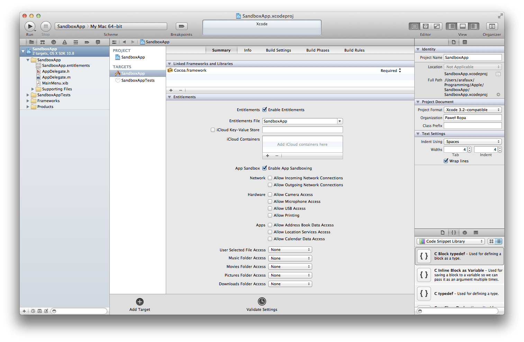Show the Debug navigator

pos(76,42)
